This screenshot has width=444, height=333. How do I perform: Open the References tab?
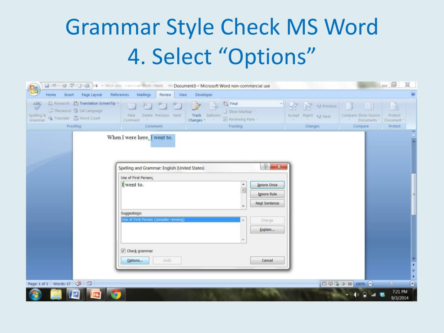(x=120, y=95)
